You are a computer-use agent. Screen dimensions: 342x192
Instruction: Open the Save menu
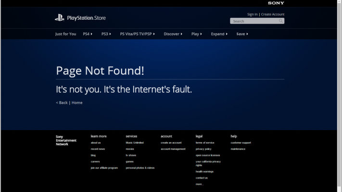(242, 34)
